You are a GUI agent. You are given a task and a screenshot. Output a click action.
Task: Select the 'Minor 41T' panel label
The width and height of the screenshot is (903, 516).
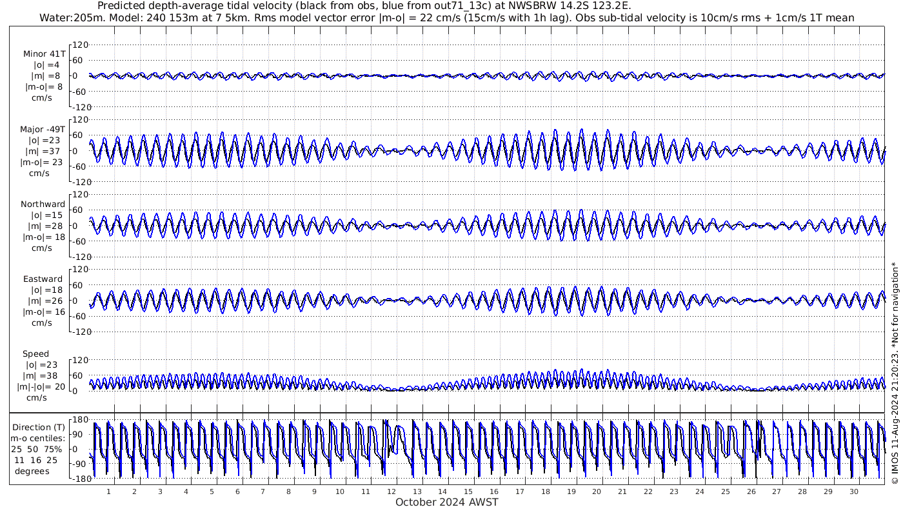pos(44,54)
